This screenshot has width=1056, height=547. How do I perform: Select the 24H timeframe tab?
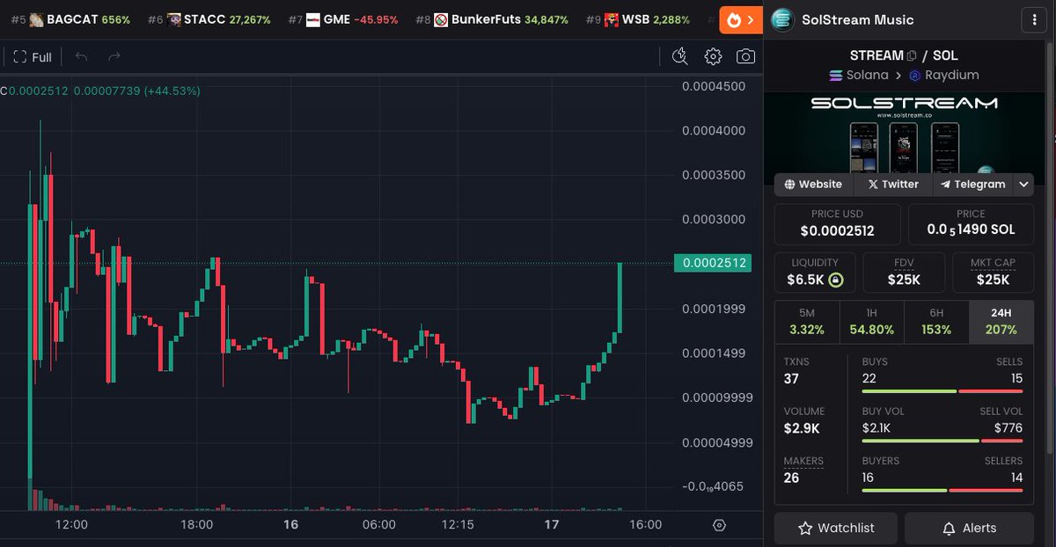(1001, 322)
